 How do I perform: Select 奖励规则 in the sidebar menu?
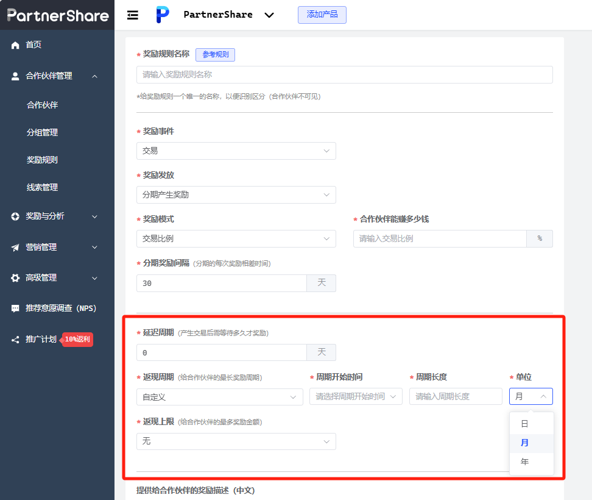[41, 159]
